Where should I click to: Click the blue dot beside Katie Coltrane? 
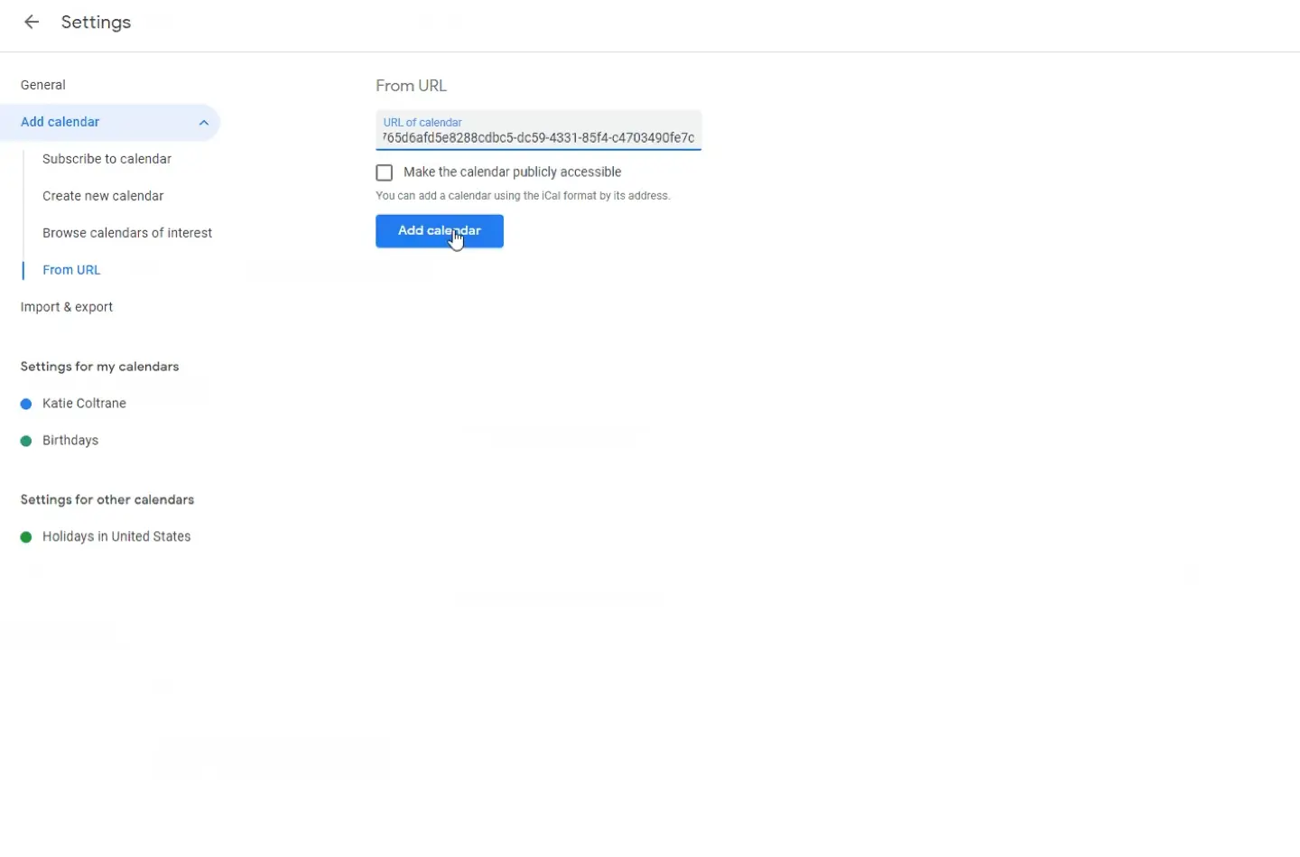click(26, 404)
